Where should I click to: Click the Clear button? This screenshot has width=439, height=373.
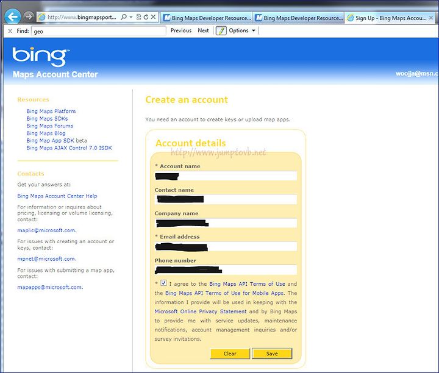[230, 353]
